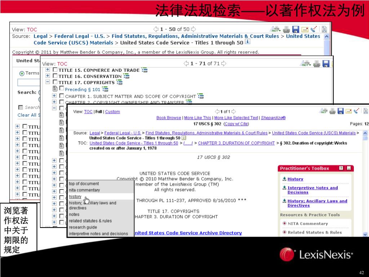Click FAST Print icon in 1-50 window
369x277 pixels.
275,29
